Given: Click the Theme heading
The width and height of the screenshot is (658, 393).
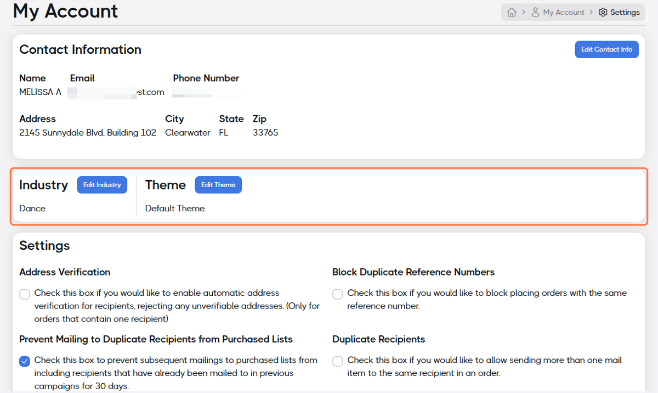Looking at the screenshot, I should (166, 185).
